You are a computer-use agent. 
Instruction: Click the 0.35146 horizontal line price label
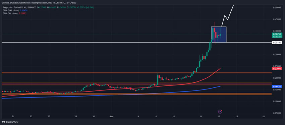(x=277, y=43)
